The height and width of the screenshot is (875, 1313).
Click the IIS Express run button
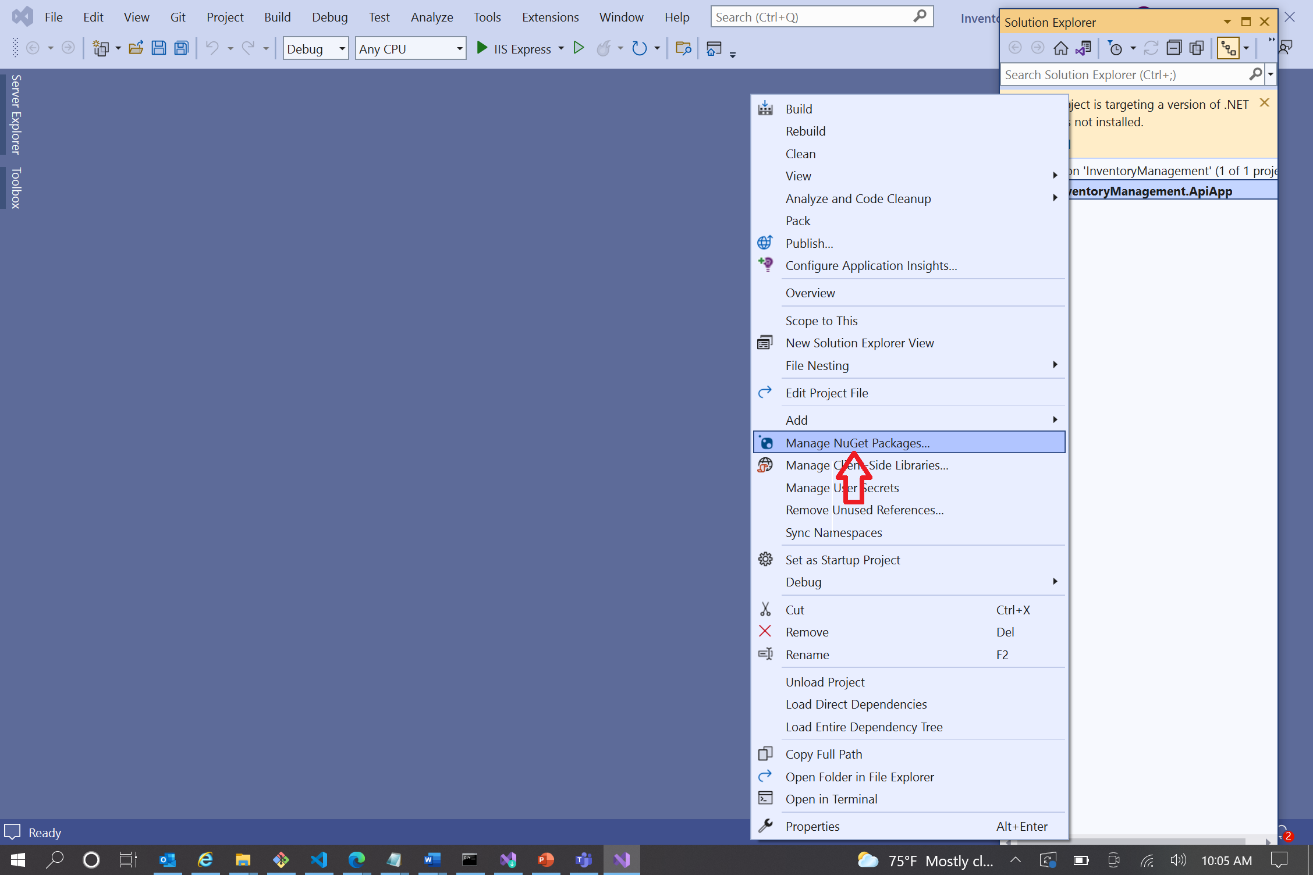(x=482, y=48)
